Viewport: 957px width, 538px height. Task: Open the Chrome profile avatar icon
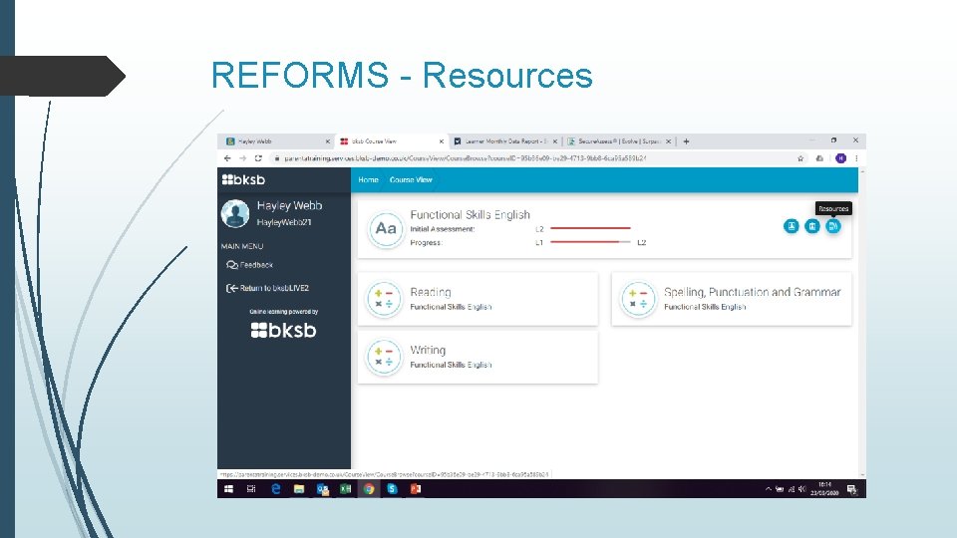pyautogui.click(x=841, y=158)
